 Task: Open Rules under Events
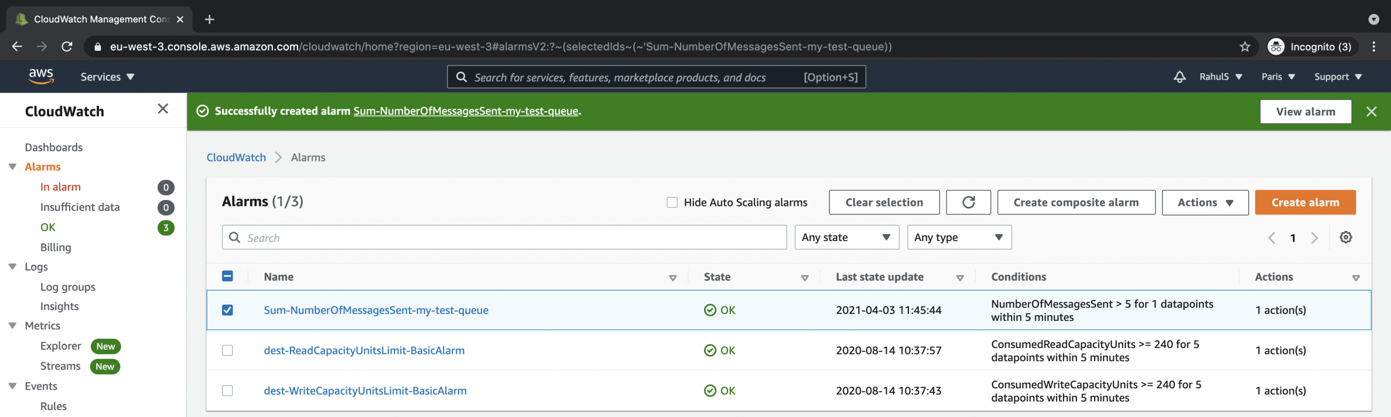coord(53,406)
